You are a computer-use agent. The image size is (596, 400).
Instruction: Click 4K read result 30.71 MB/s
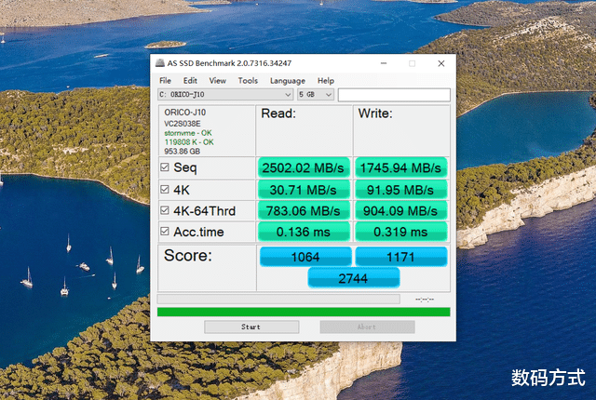304,190
